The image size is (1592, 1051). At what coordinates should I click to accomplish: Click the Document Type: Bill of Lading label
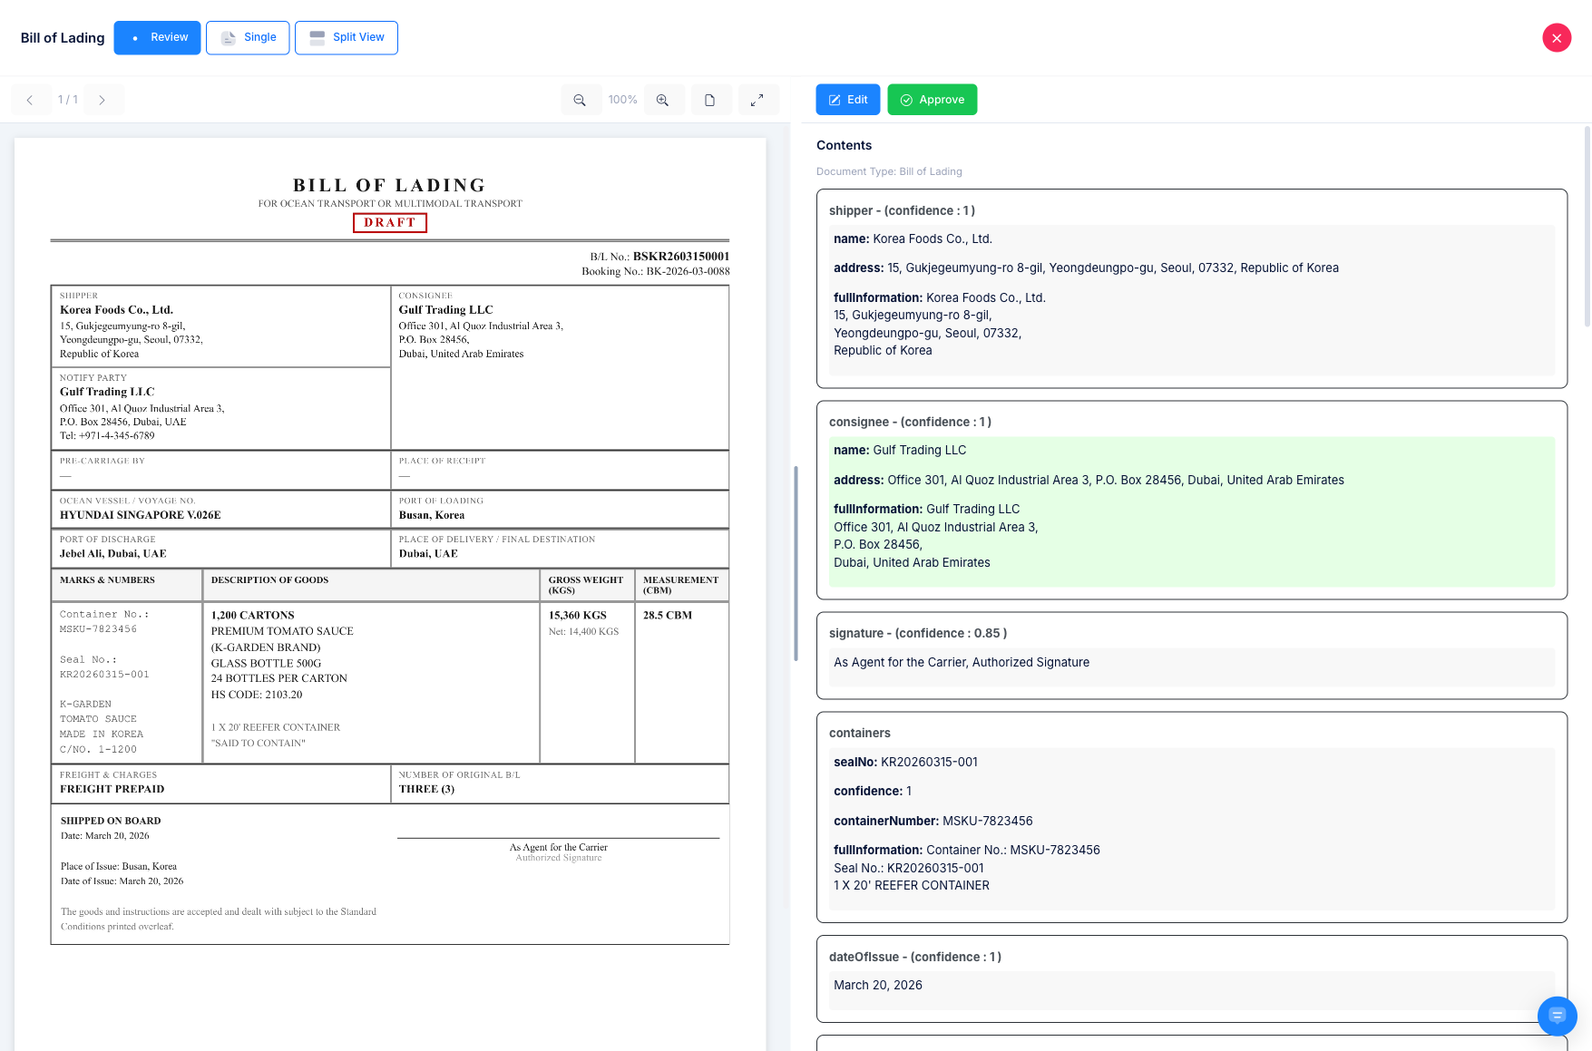coord(889,171)
